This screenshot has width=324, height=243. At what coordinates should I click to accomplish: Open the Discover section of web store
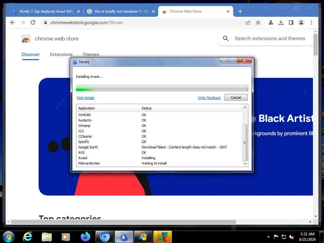(31, 54)
